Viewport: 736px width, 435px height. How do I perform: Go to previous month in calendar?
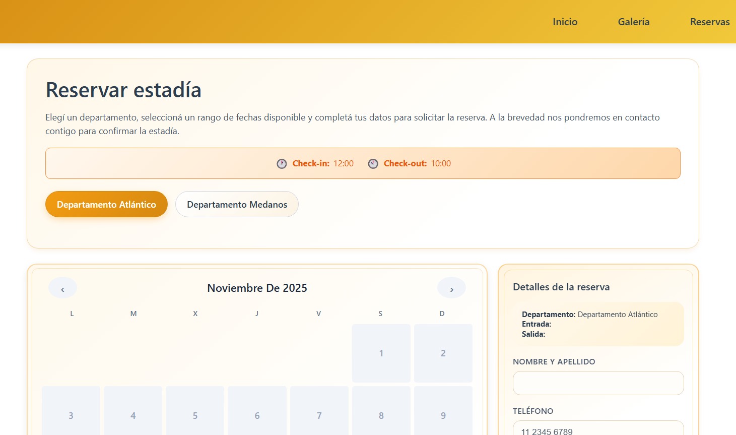(62, 288)
